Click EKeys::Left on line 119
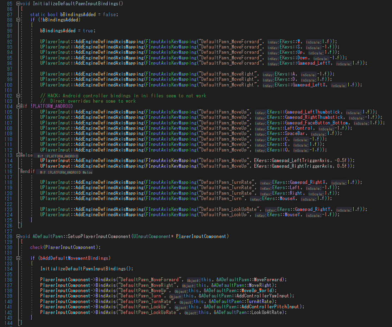The width and height of the screenshot is (392, 327). point(286,188)
